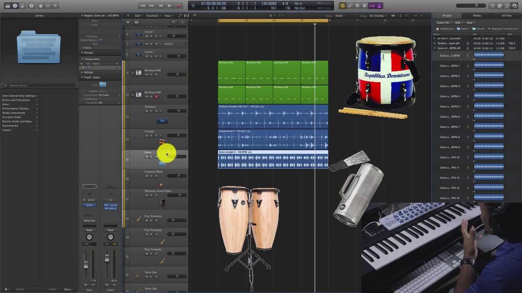The height and width of the screenshot is (293, 522).
Task: Collapse the Region inspector disclosure triangle
Action: [82, 16]
